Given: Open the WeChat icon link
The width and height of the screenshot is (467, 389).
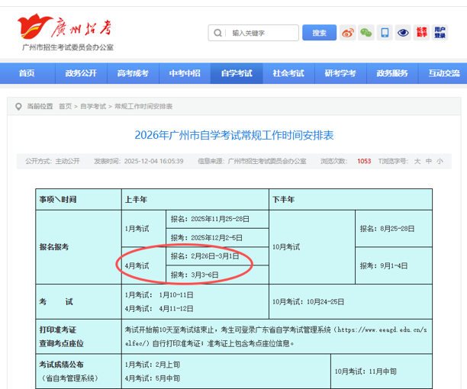Looking at the screenshot, I should 366,33.
